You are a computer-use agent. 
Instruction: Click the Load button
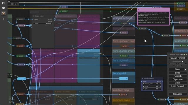[177, 73]
